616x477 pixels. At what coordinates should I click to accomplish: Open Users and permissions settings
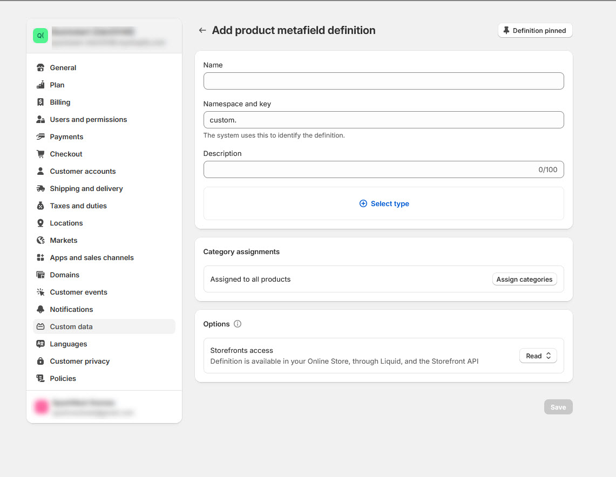coord(89,120)
